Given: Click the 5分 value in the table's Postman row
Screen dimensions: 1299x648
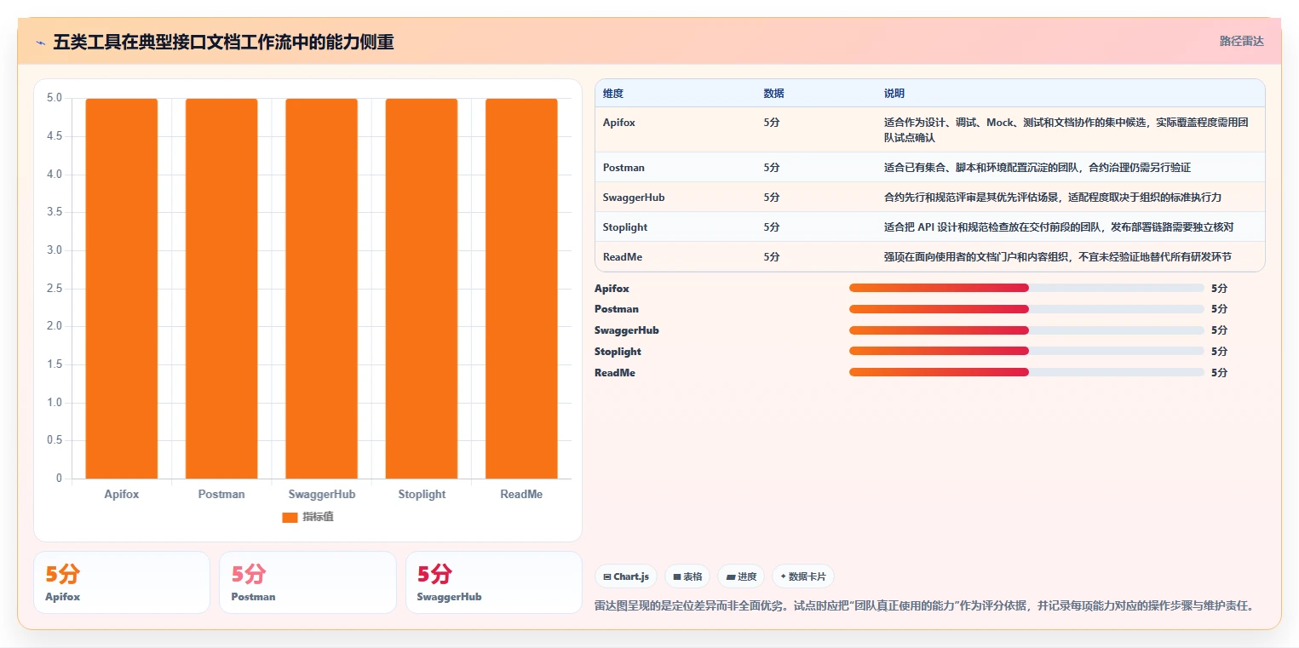Looking at the screenshot, I should (x=771, y=168).
